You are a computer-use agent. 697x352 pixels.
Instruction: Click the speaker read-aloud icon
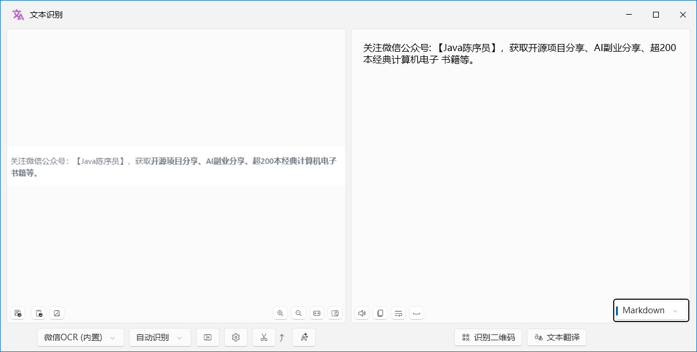[362, 313]
